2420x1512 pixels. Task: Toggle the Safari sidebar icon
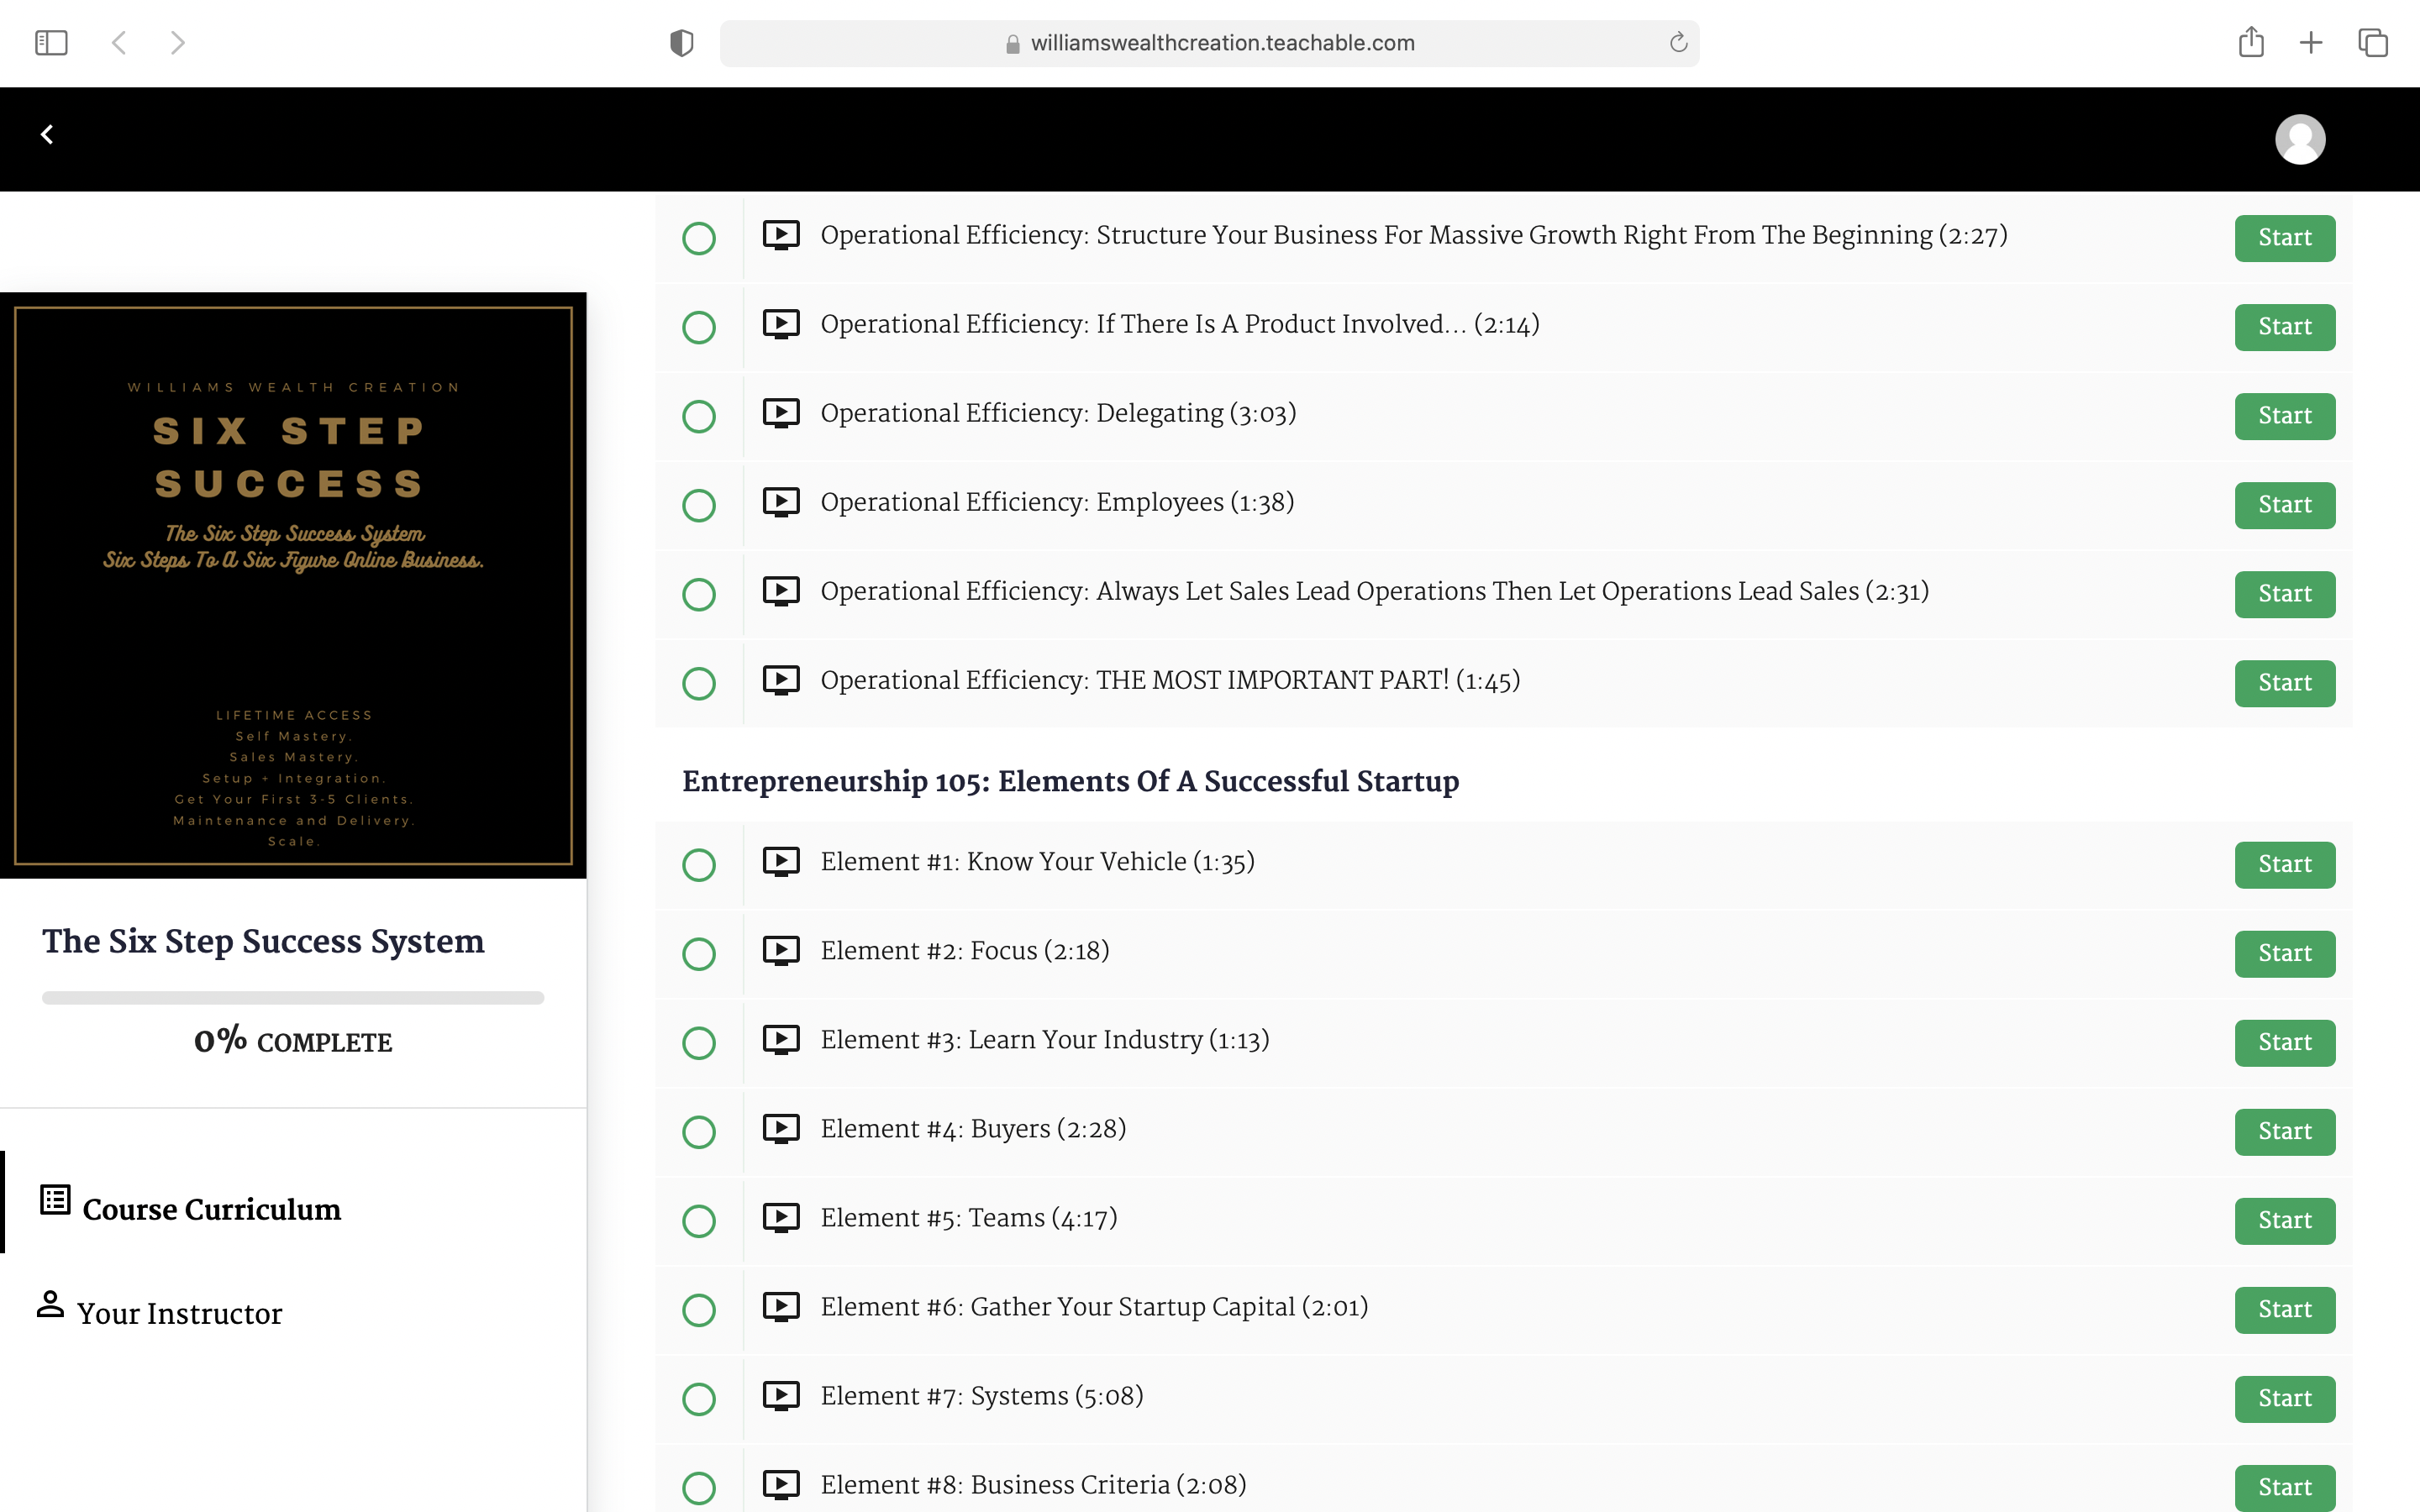coord(51,43)
